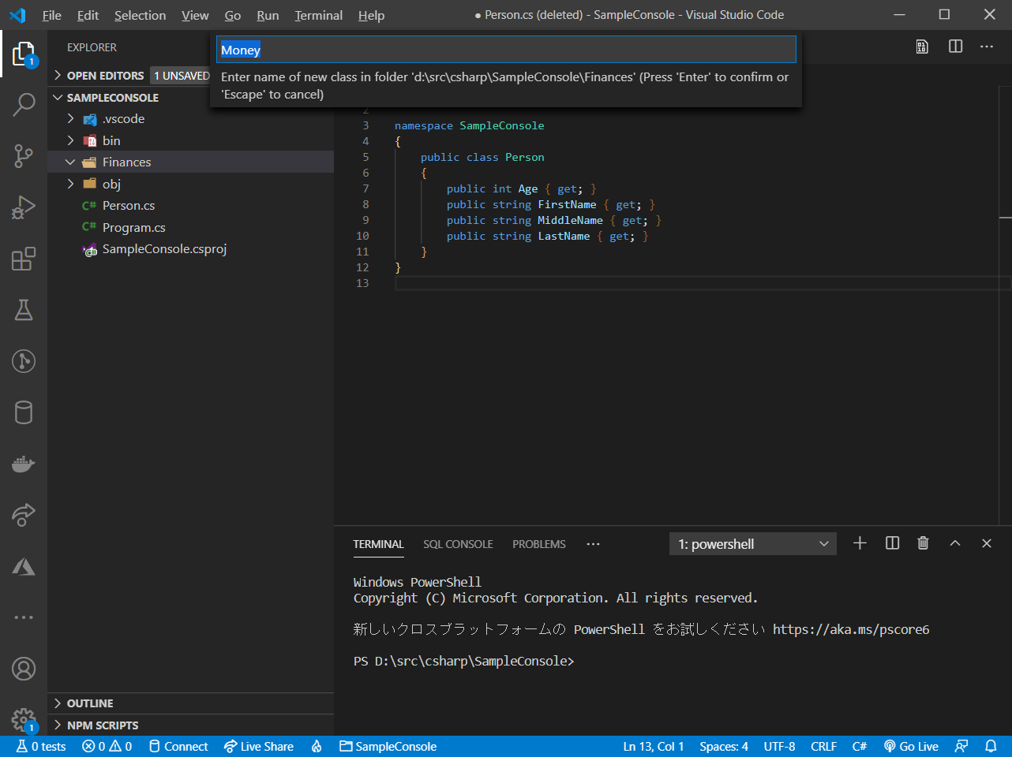Click the class name input field
Screen dimensions: 1012x757
click(506, 50)
